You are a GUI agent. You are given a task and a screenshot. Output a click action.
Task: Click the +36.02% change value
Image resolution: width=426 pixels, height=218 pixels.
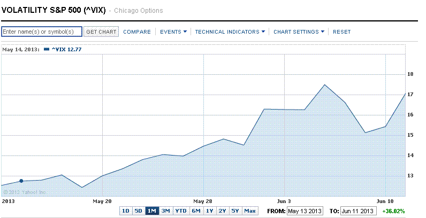click(393, 211)
